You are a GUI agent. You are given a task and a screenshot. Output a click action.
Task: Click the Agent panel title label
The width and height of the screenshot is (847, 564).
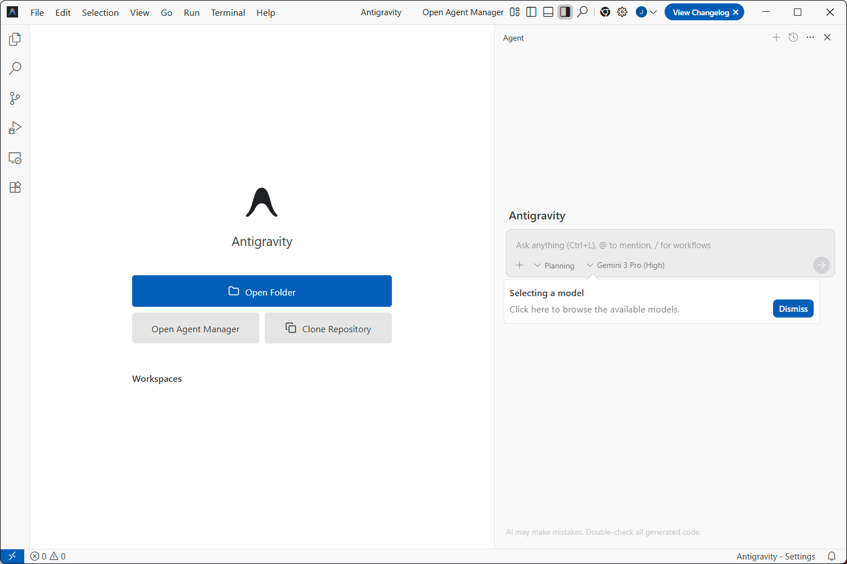click(x=513, y=38)
